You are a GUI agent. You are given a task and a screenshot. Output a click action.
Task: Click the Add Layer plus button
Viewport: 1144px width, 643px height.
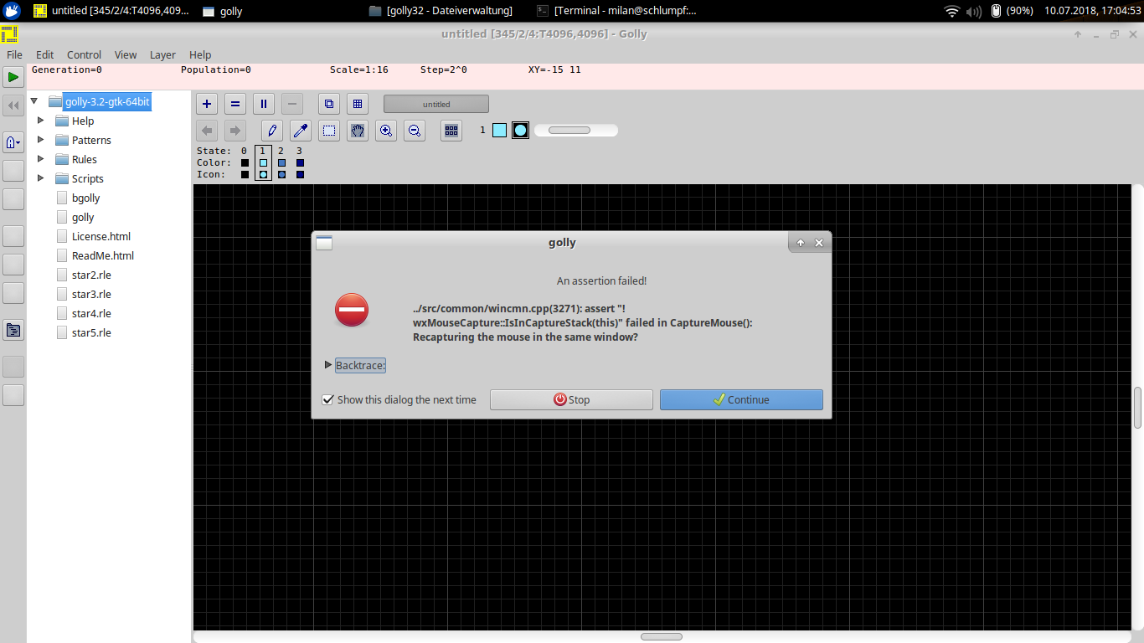tap(207, 104)
